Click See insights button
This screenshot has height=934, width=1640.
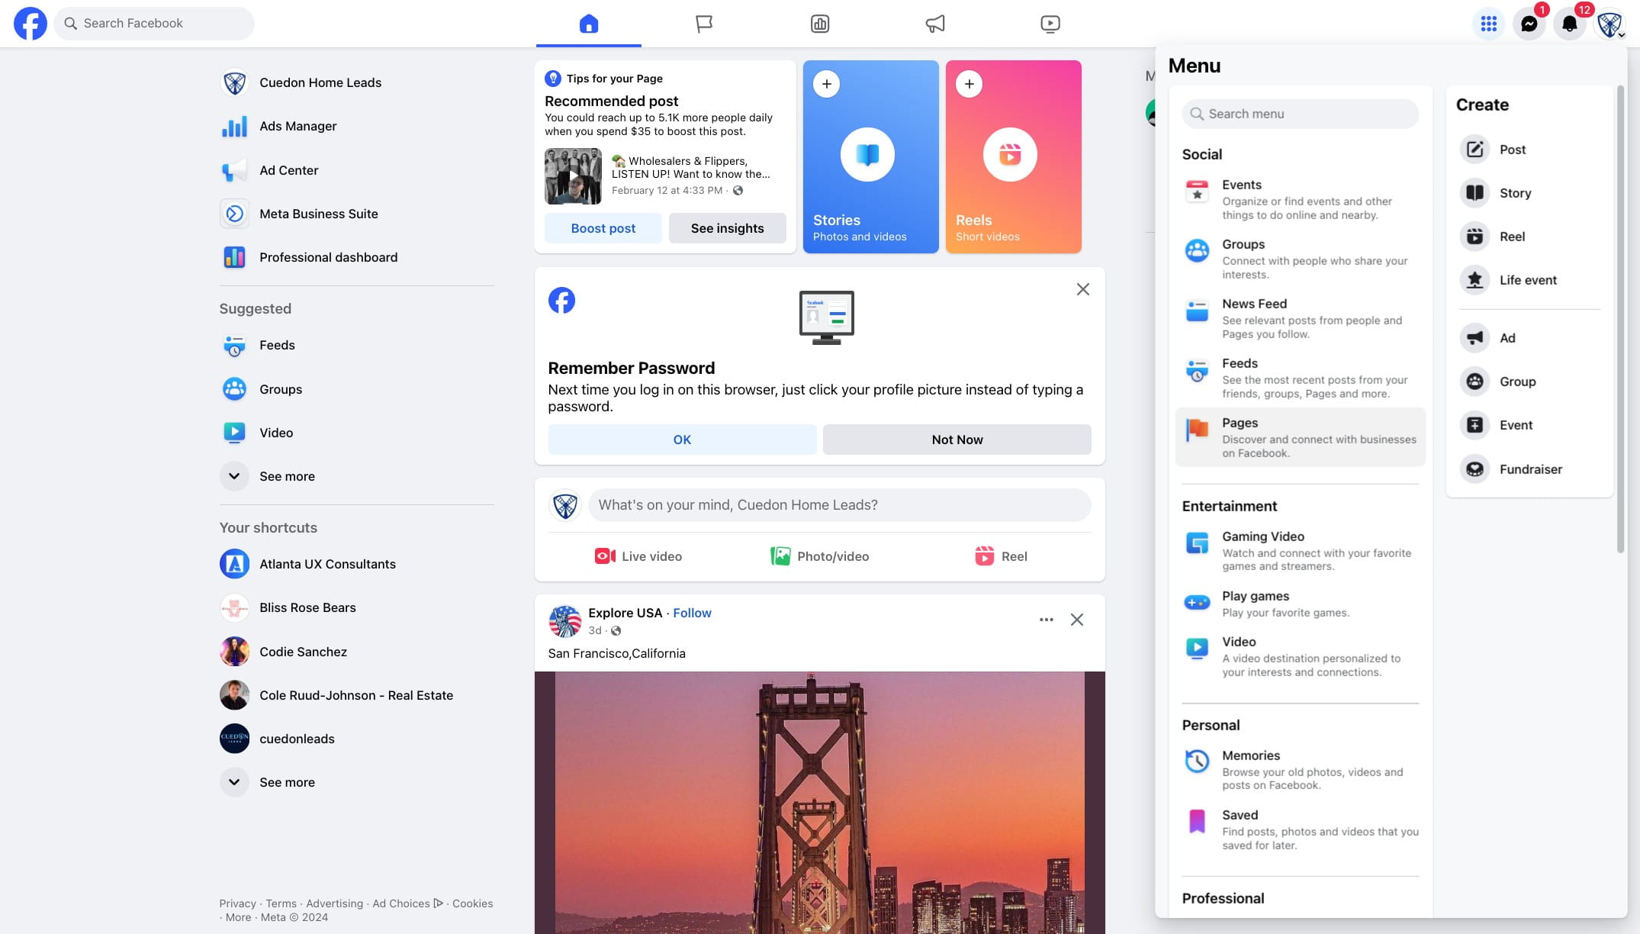click(x=727, y=228)
